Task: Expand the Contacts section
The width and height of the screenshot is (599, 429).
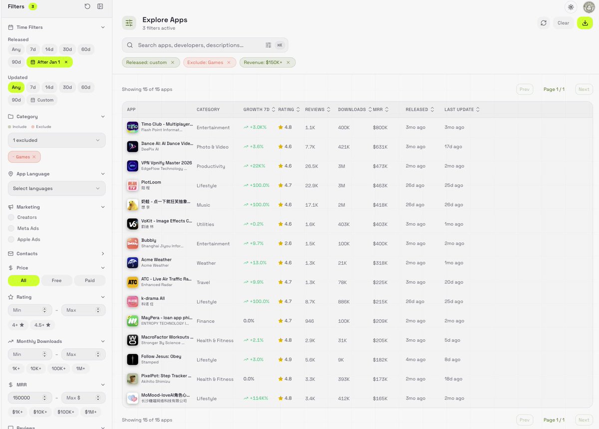Action: pos(103,254)
